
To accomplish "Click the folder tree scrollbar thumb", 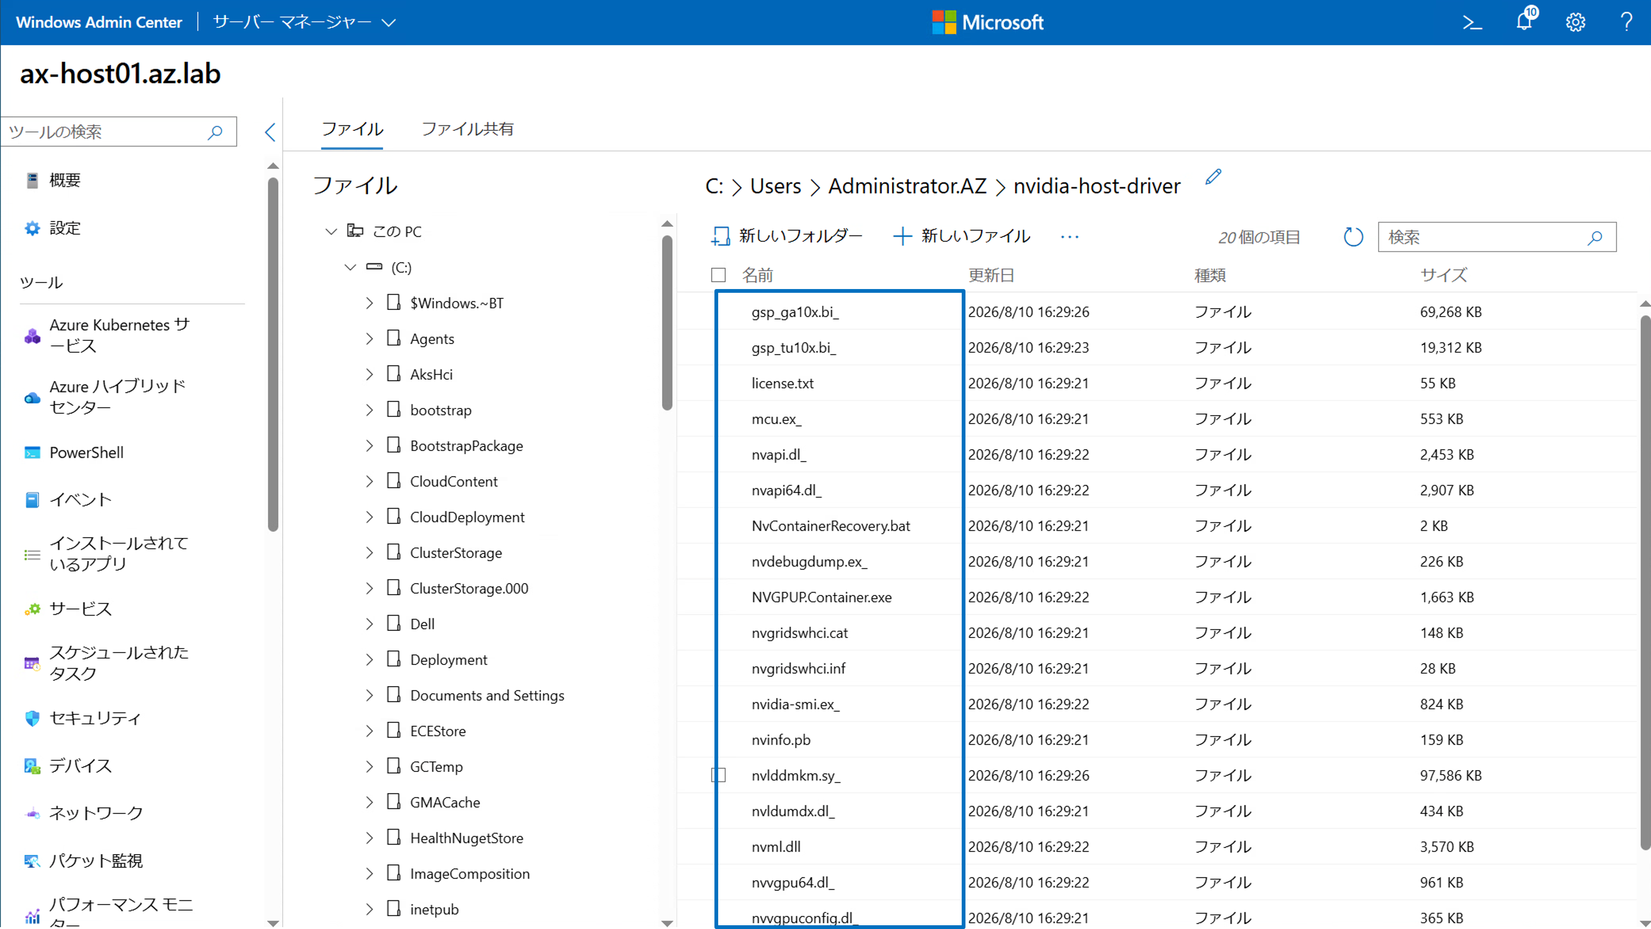I will coord(666,323).
